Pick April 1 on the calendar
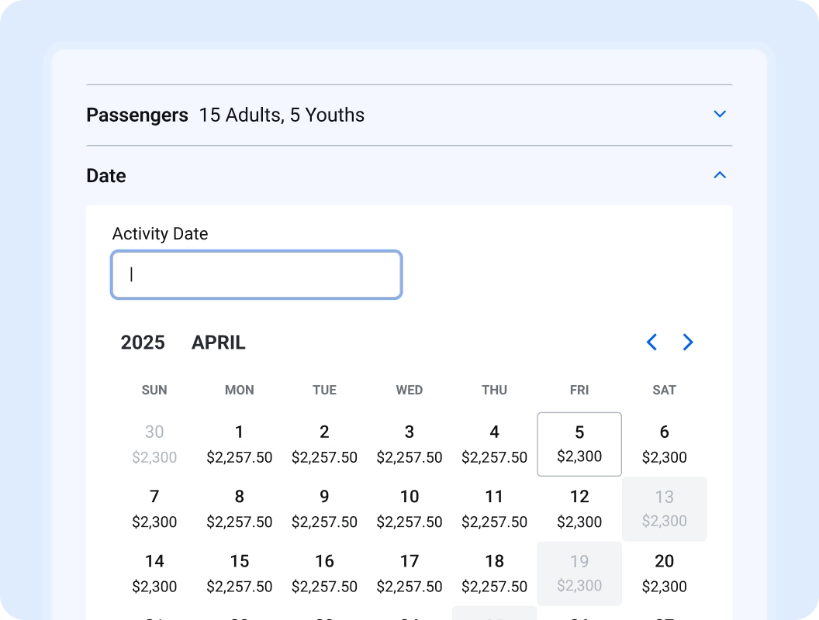Image resolution: width=819 pixels, height=620 pixels. [240, 444]
